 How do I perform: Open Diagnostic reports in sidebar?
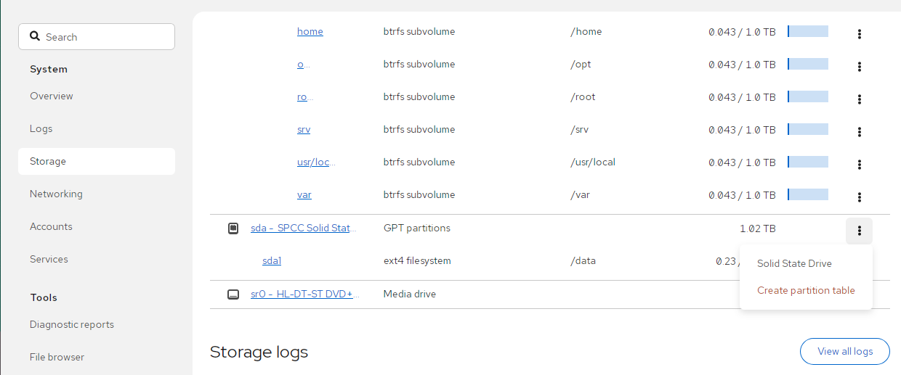click(71, 324)
